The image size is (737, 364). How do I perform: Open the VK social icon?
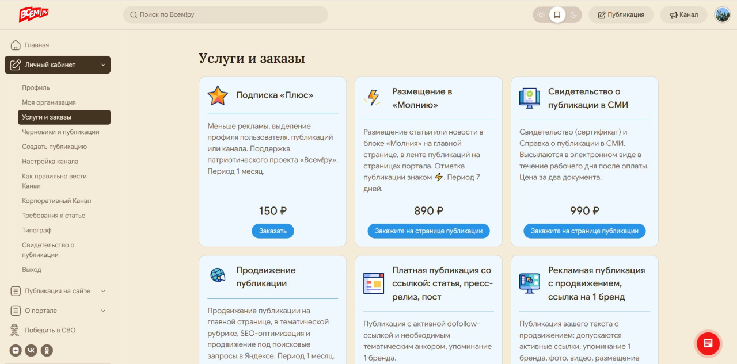[x=31, y=350]
